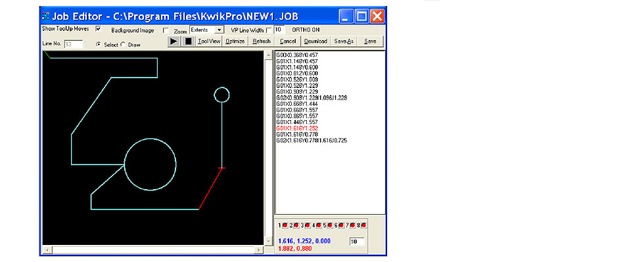
Task: Click red indicator number 6
Action: [341, 226]
